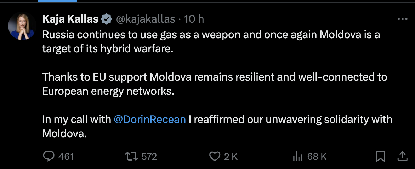Open the three-dot more options menu
This screenshot has width=415, height=169.
pyautogui.click(x=402, y=19)
